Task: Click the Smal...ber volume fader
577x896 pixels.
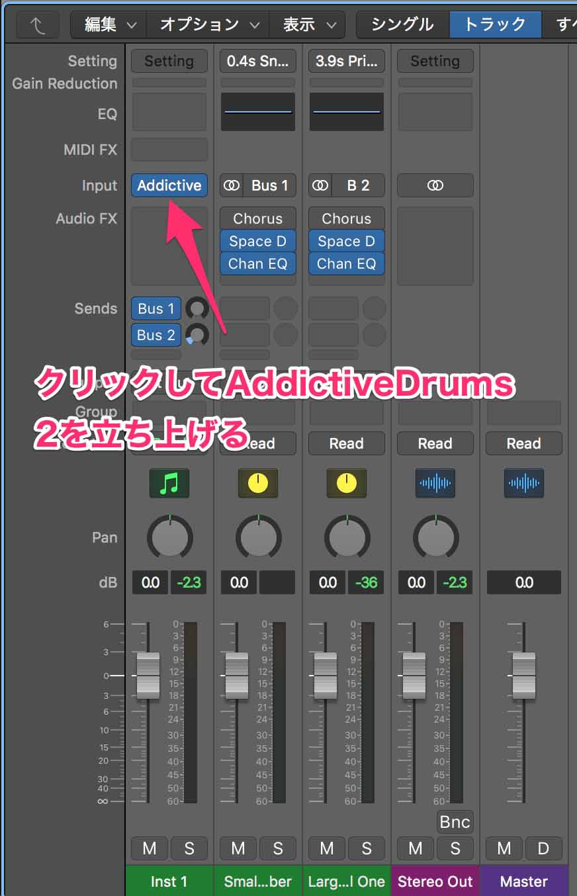Action: pos(237,676)
